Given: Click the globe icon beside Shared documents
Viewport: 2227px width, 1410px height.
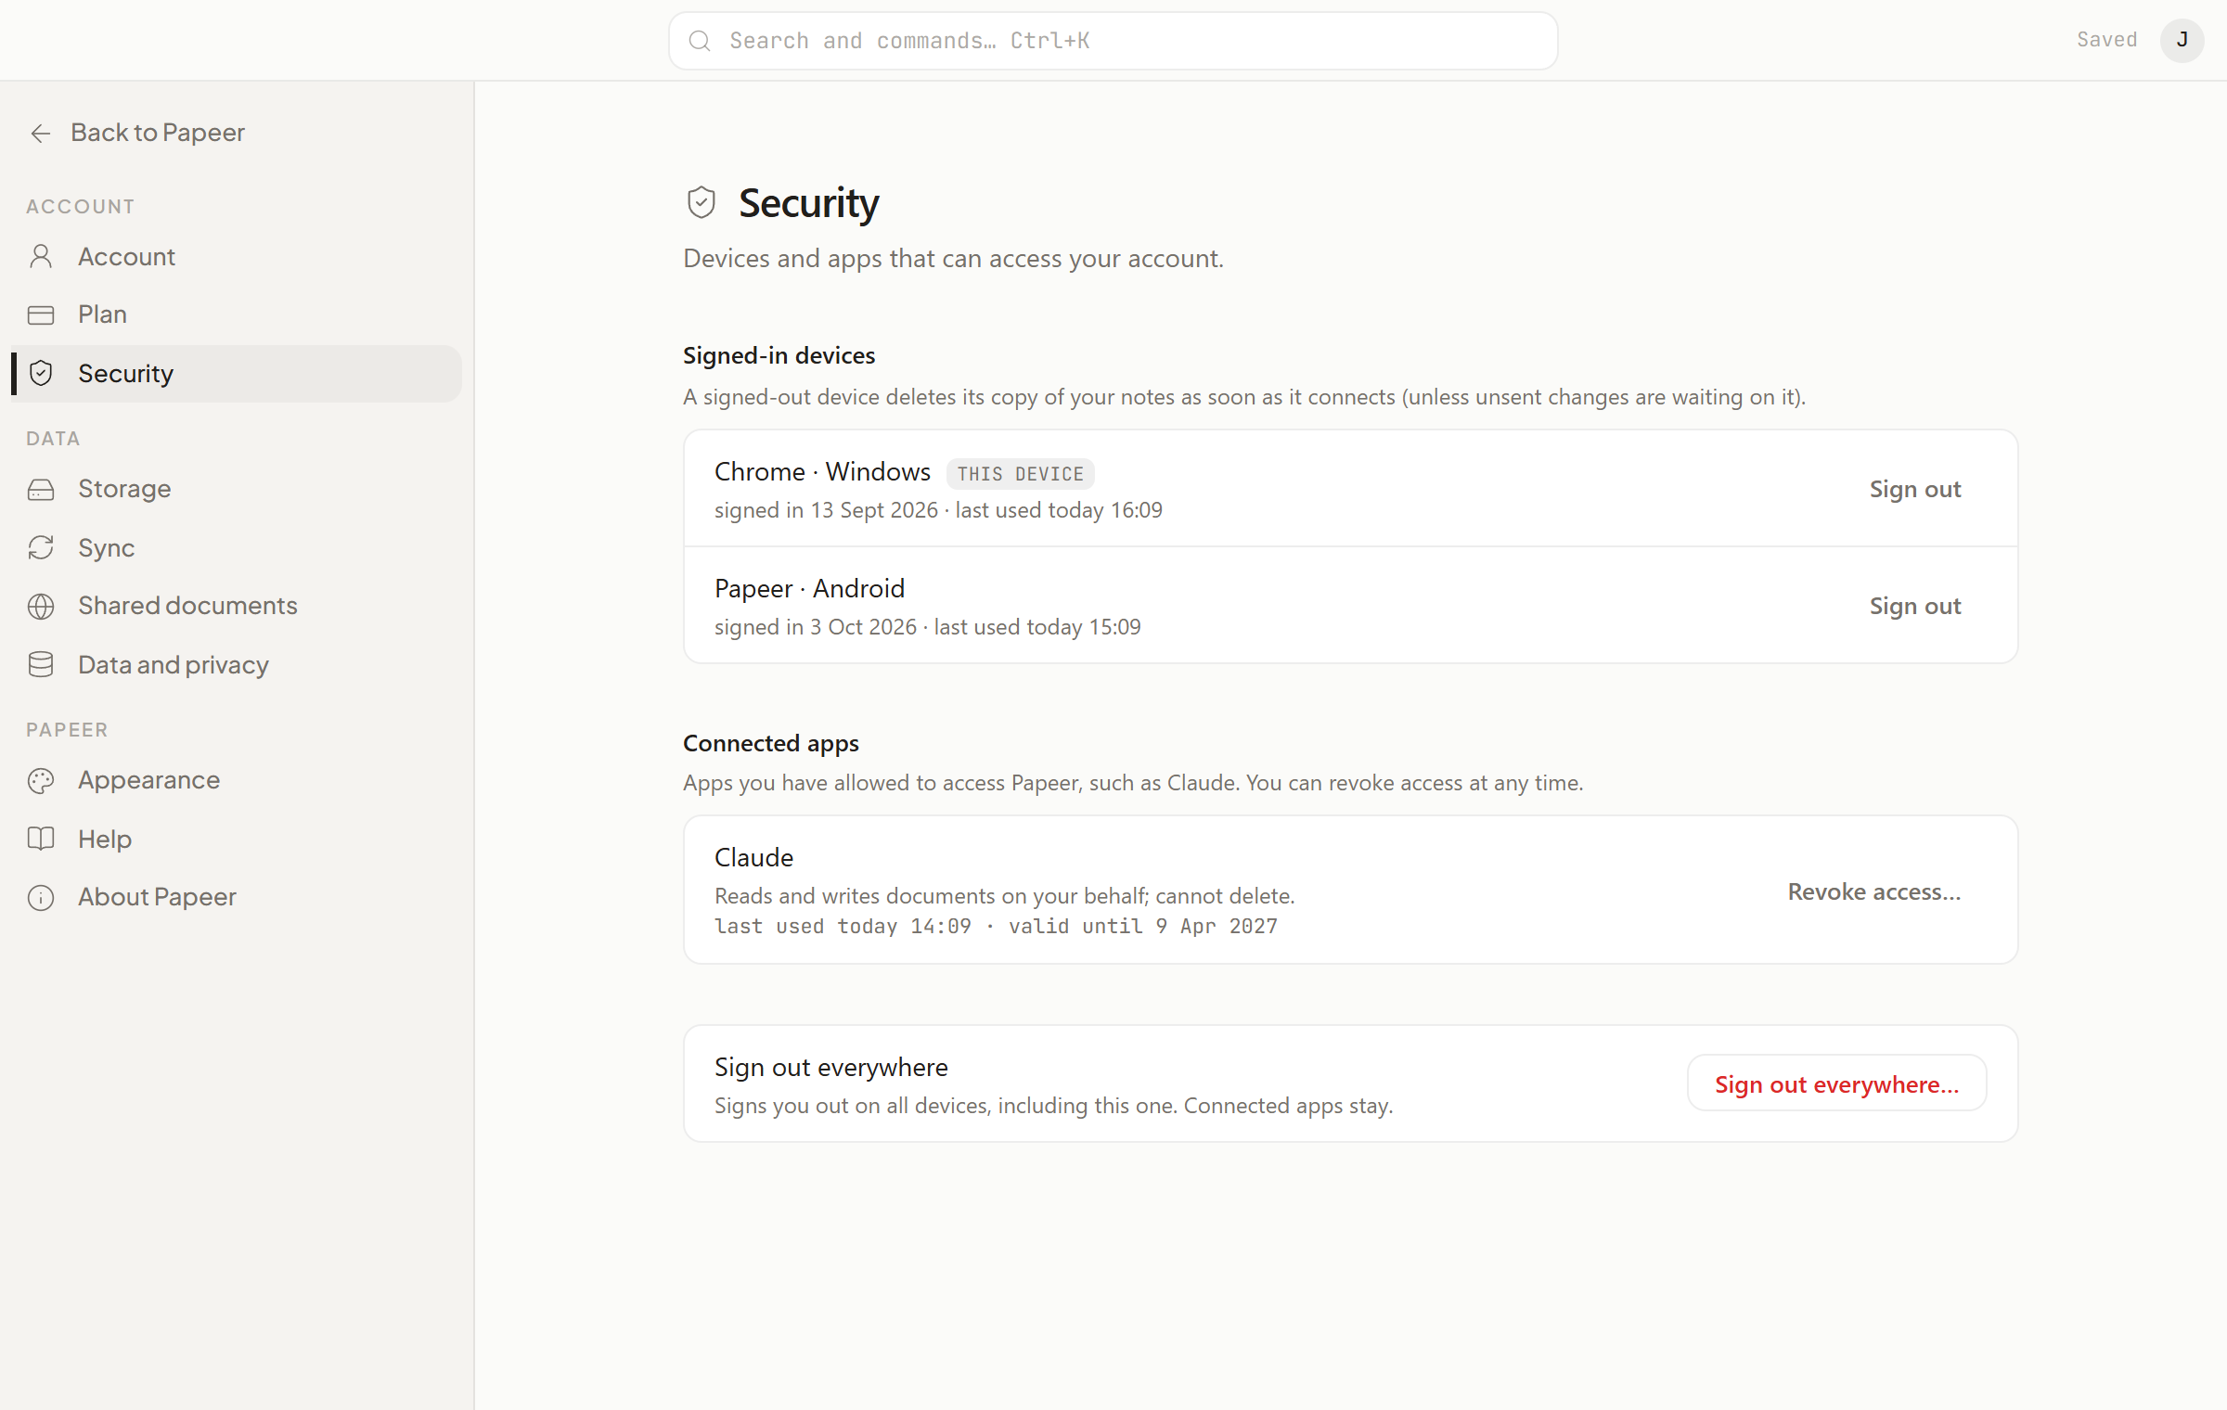Looking at the screenshot, I should [x=41, y=607].
